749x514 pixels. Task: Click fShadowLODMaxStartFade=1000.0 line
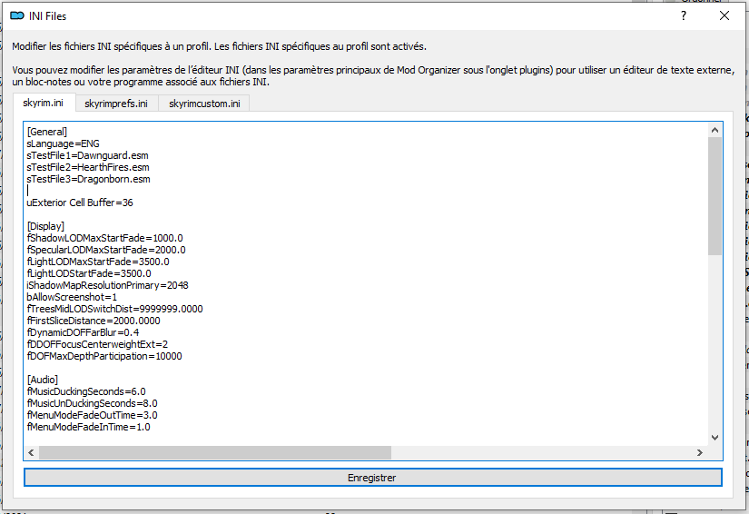[x=104, y=238]
